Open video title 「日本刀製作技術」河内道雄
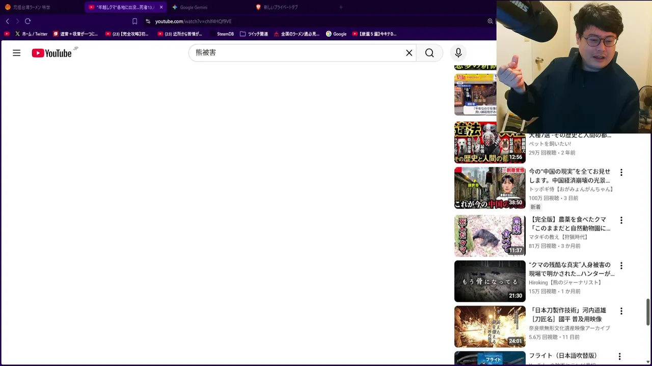Image resolution: width=652 pixels, height=366 pixels. (567, 314)
